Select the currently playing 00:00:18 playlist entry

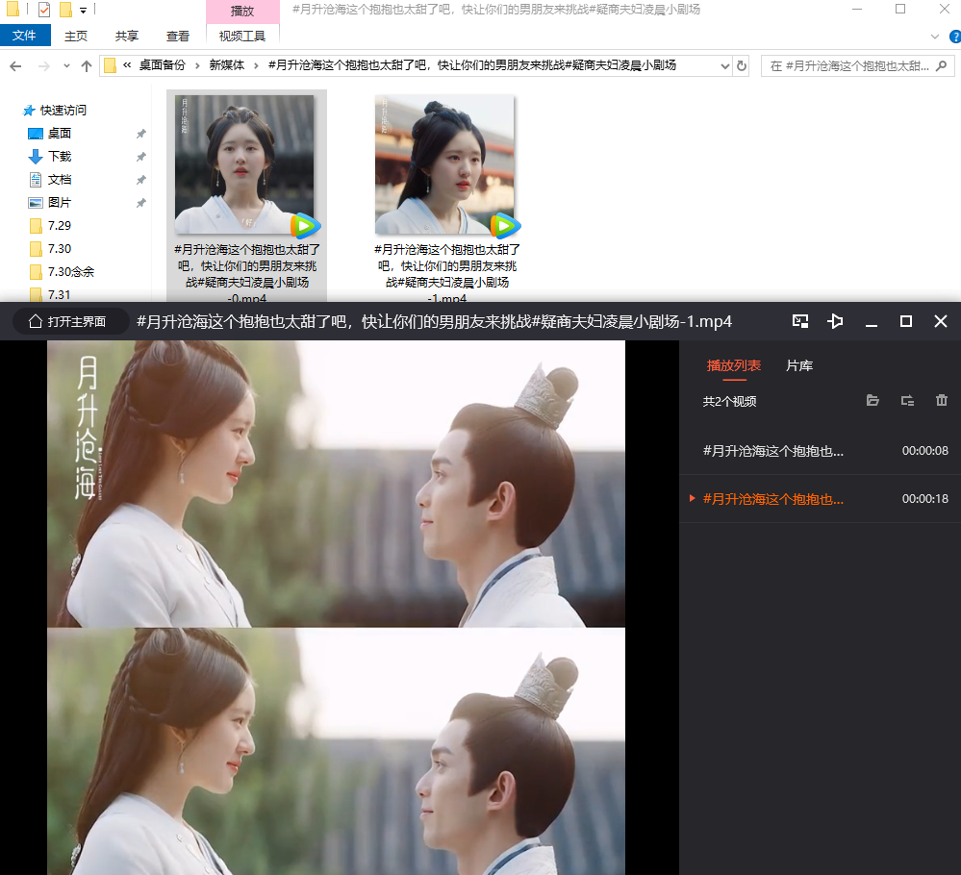(x=820, y=499)
